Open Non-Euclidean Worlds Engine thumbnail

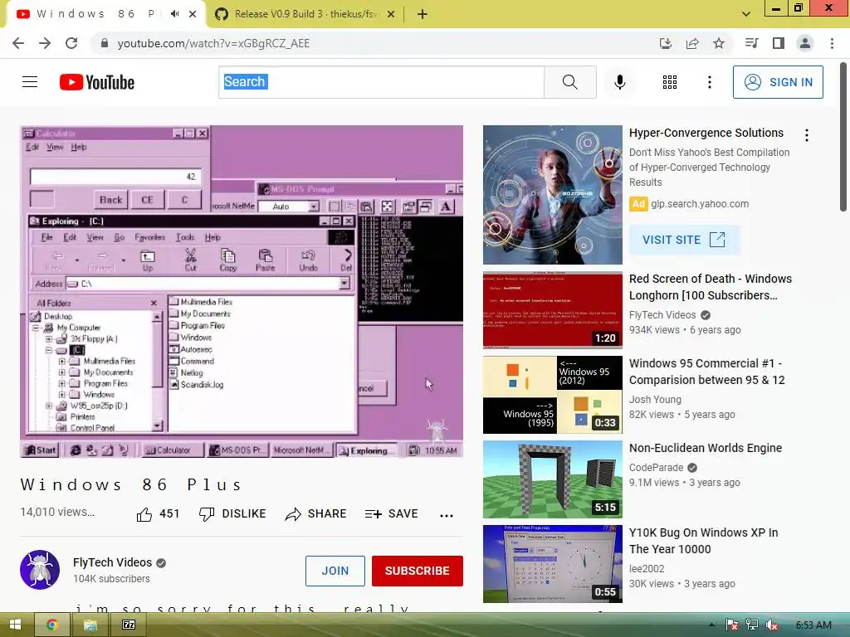pyautogui.click(x=552, y=479)
